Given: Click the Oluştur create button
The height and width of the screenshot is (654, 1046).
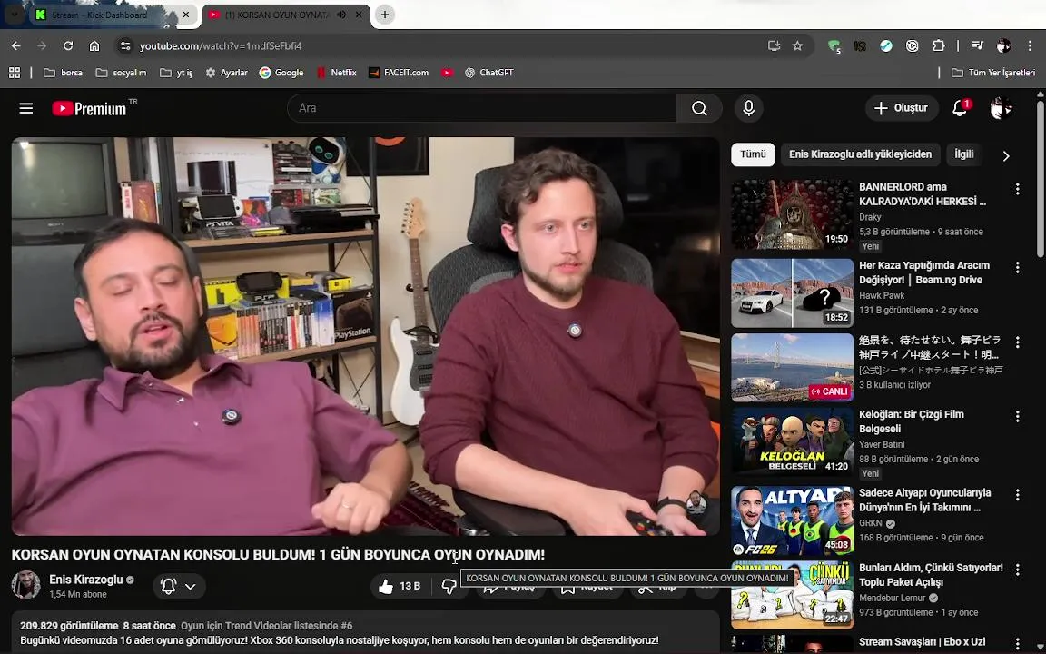Looking at the screenshot, I should click(x=902, y=108).
